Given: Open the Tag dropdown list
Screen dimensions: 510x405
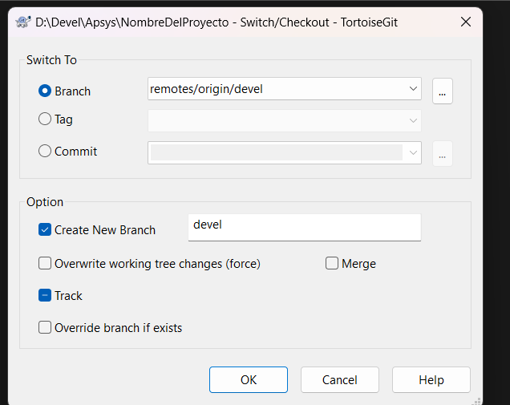Looking at the screenshot, I should click(x=413, y=120).
